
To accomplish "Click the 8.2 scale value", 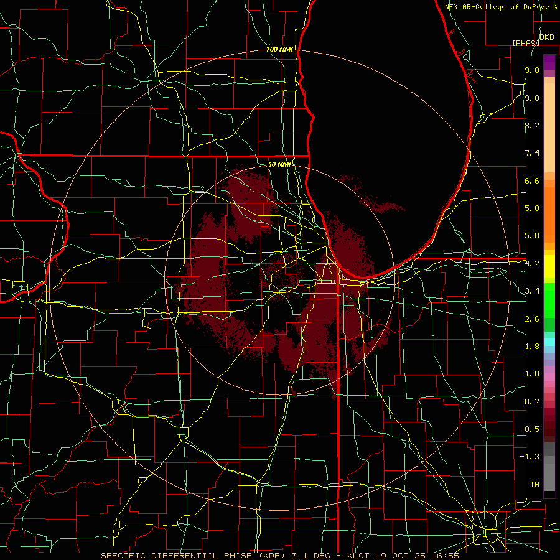I will pos(532,125).
